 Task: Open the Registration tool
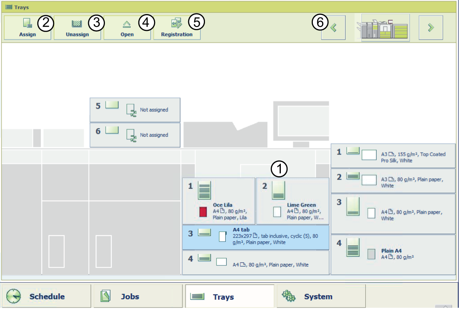(177, 28)
